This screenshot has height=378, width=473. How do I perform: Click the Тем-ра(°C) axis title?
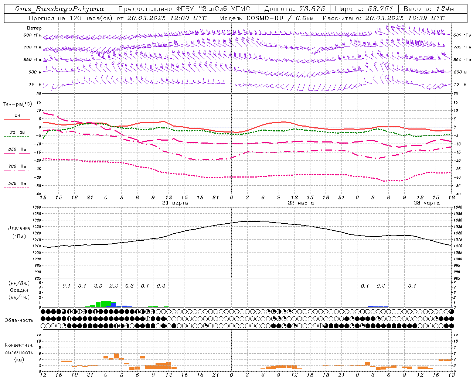[x=17, y=104]
